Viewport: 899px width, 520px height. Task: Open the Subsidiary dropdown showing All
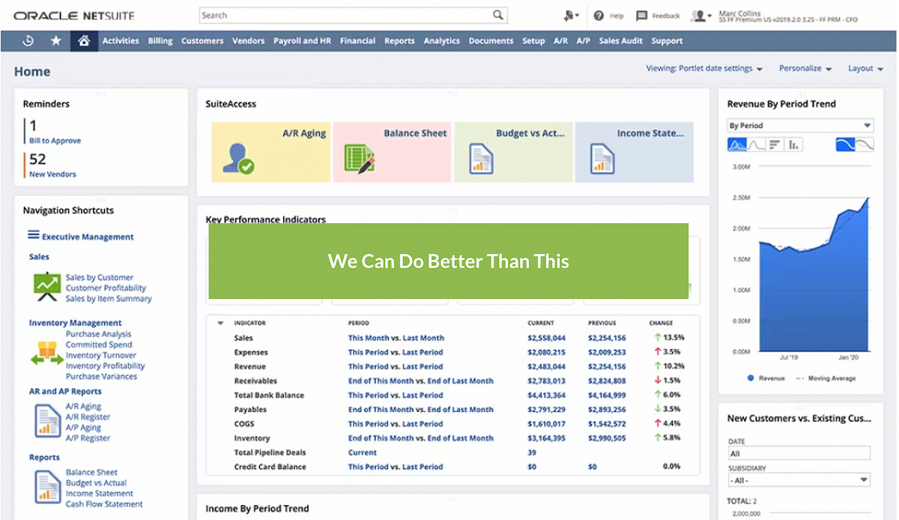798,479
